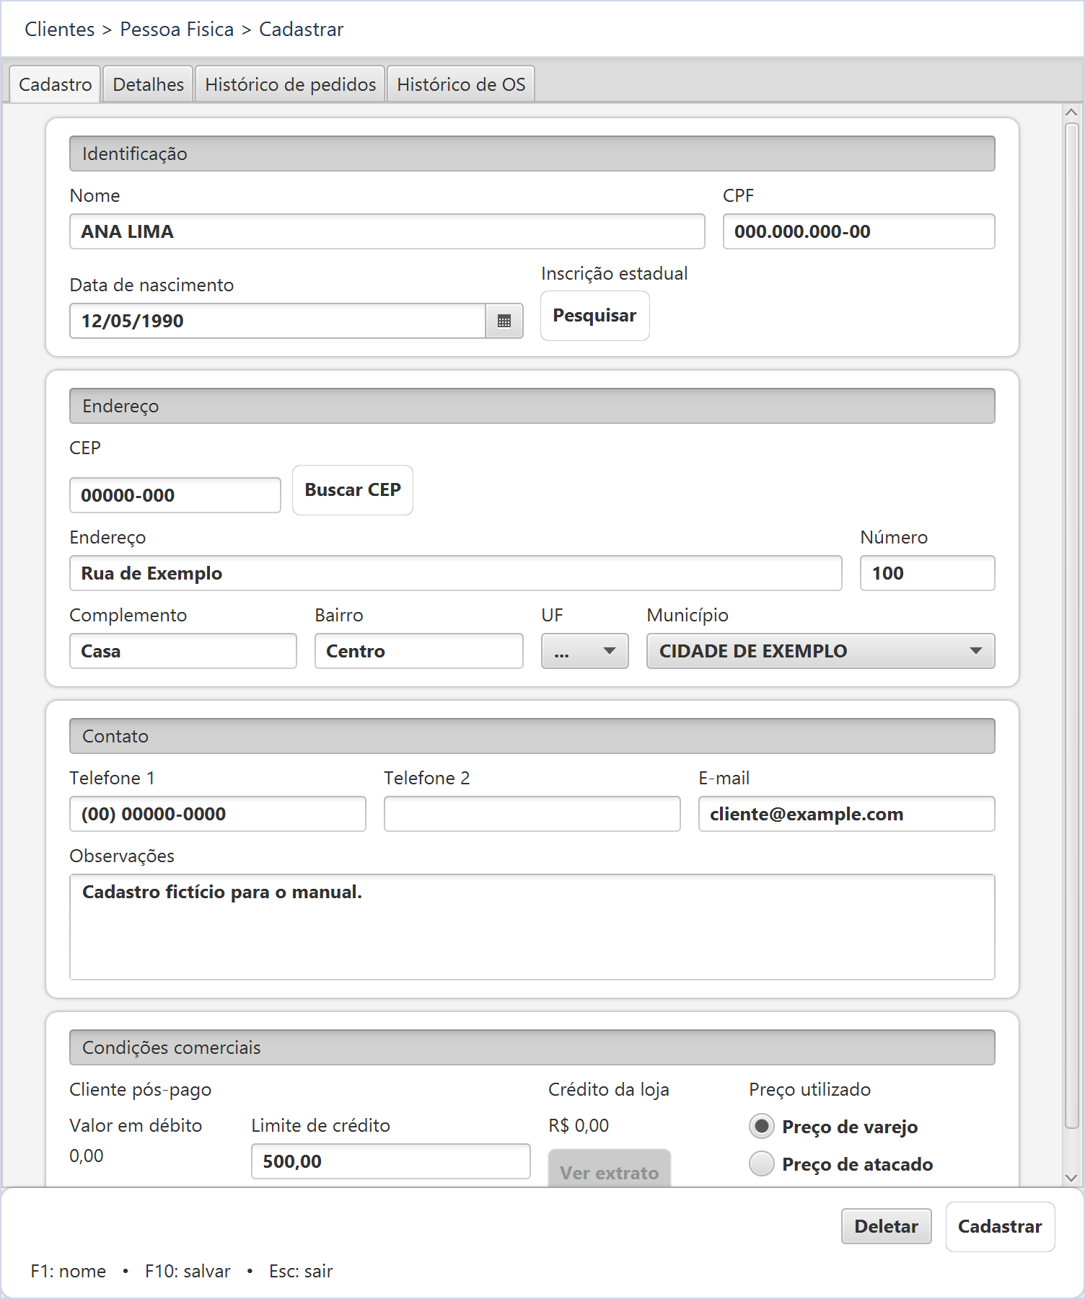The image size is (1085, 1299).
Task: Show the Histórico de OS tab
Action: [x=461, y=84]
